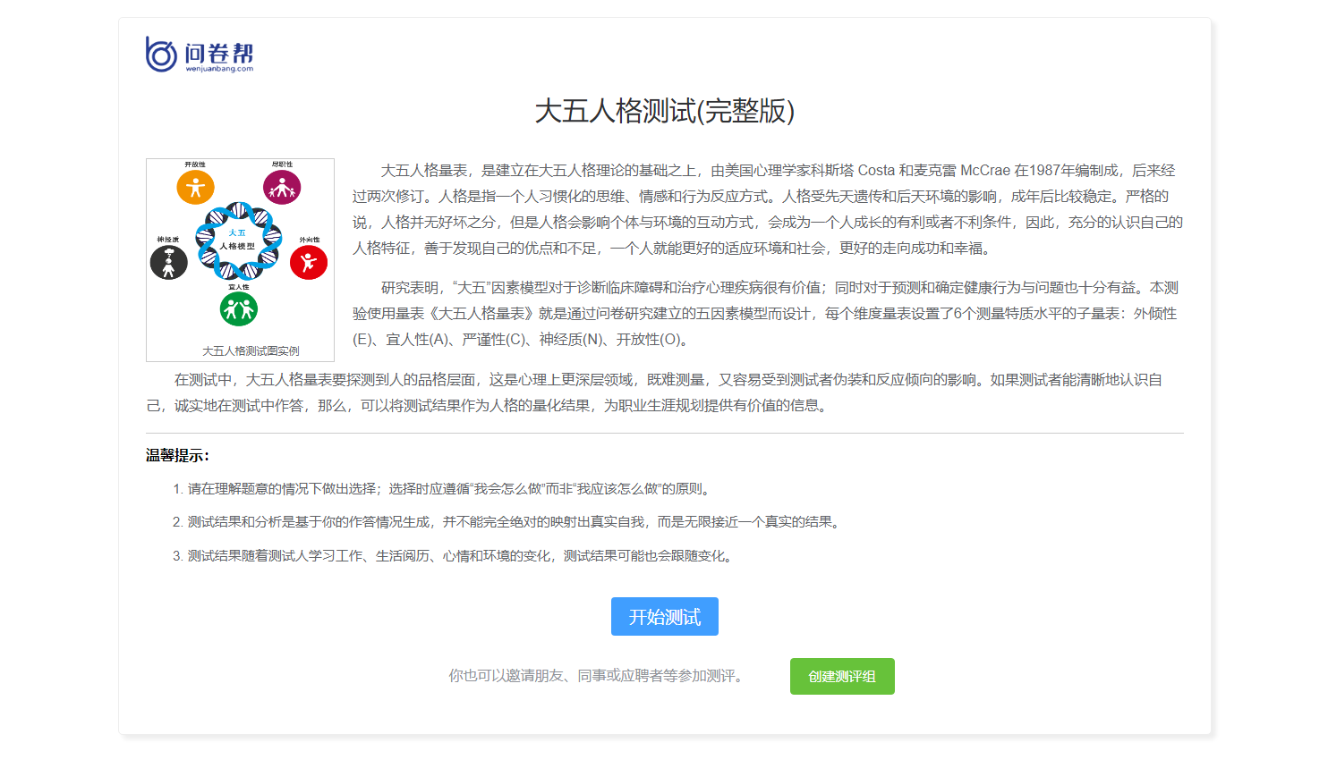Click the page title 大五人格测试(完整版)

click(664, 111)
